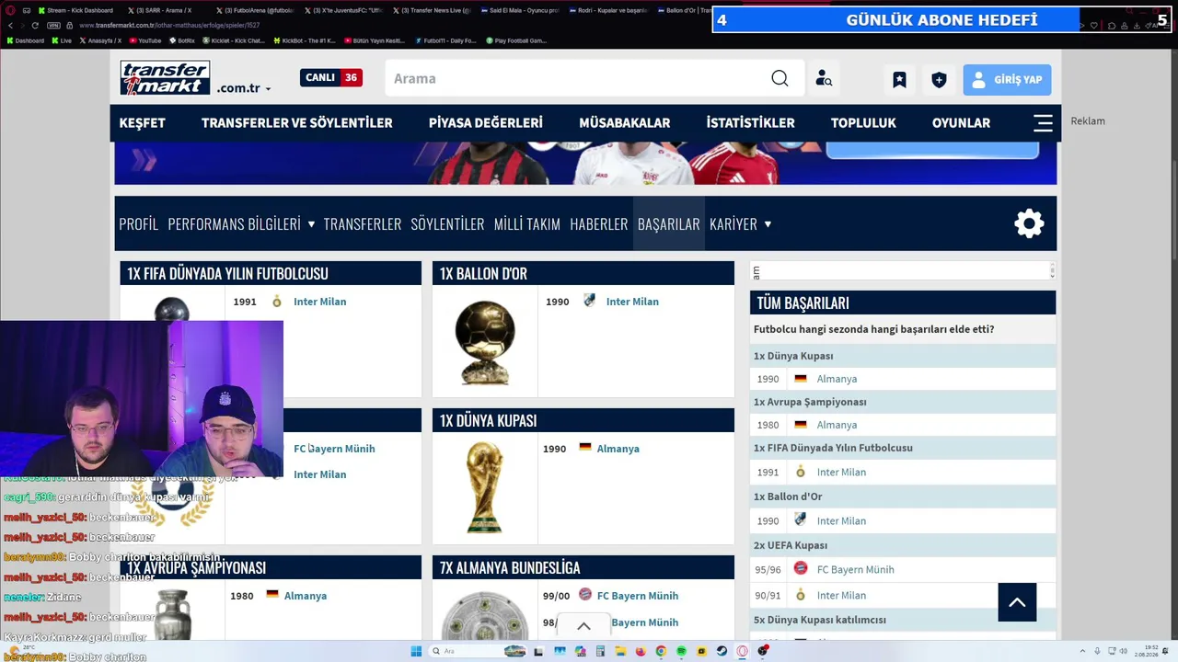Click the World Cup trophy image
The height and width of the screenshot is (662, 1178).
pyautogui.click(x=484, y=487)
